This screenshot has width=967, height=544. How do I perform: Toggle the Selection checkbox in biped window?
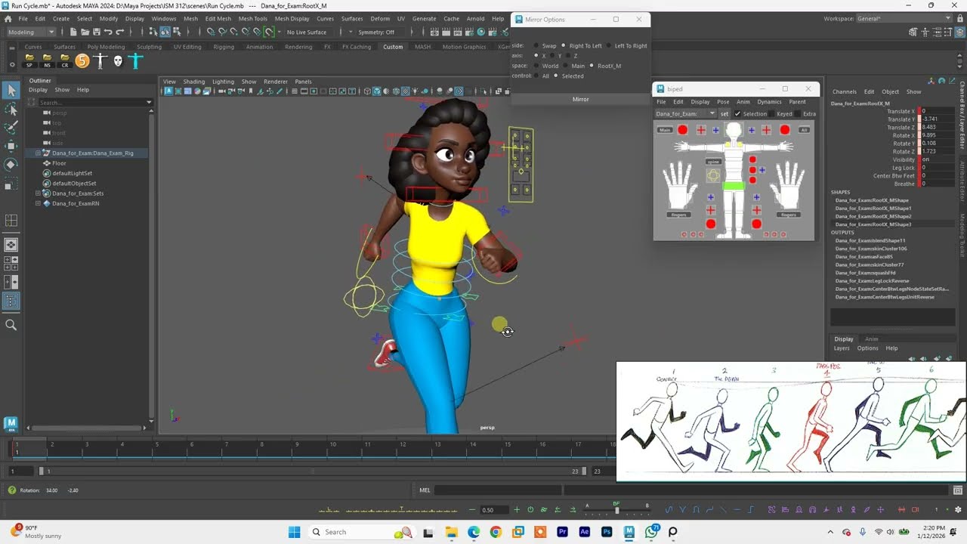pyautogui.click(x=737, y=113)
